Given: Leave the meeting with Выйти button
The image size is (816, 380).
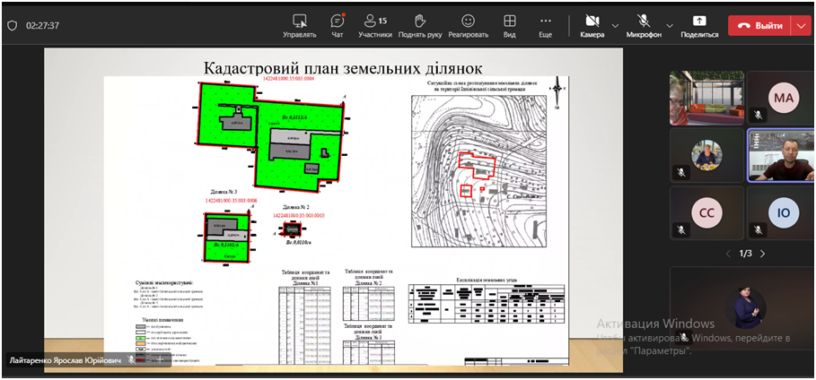Looking at the screenshot, I should [x=759, y=25].
